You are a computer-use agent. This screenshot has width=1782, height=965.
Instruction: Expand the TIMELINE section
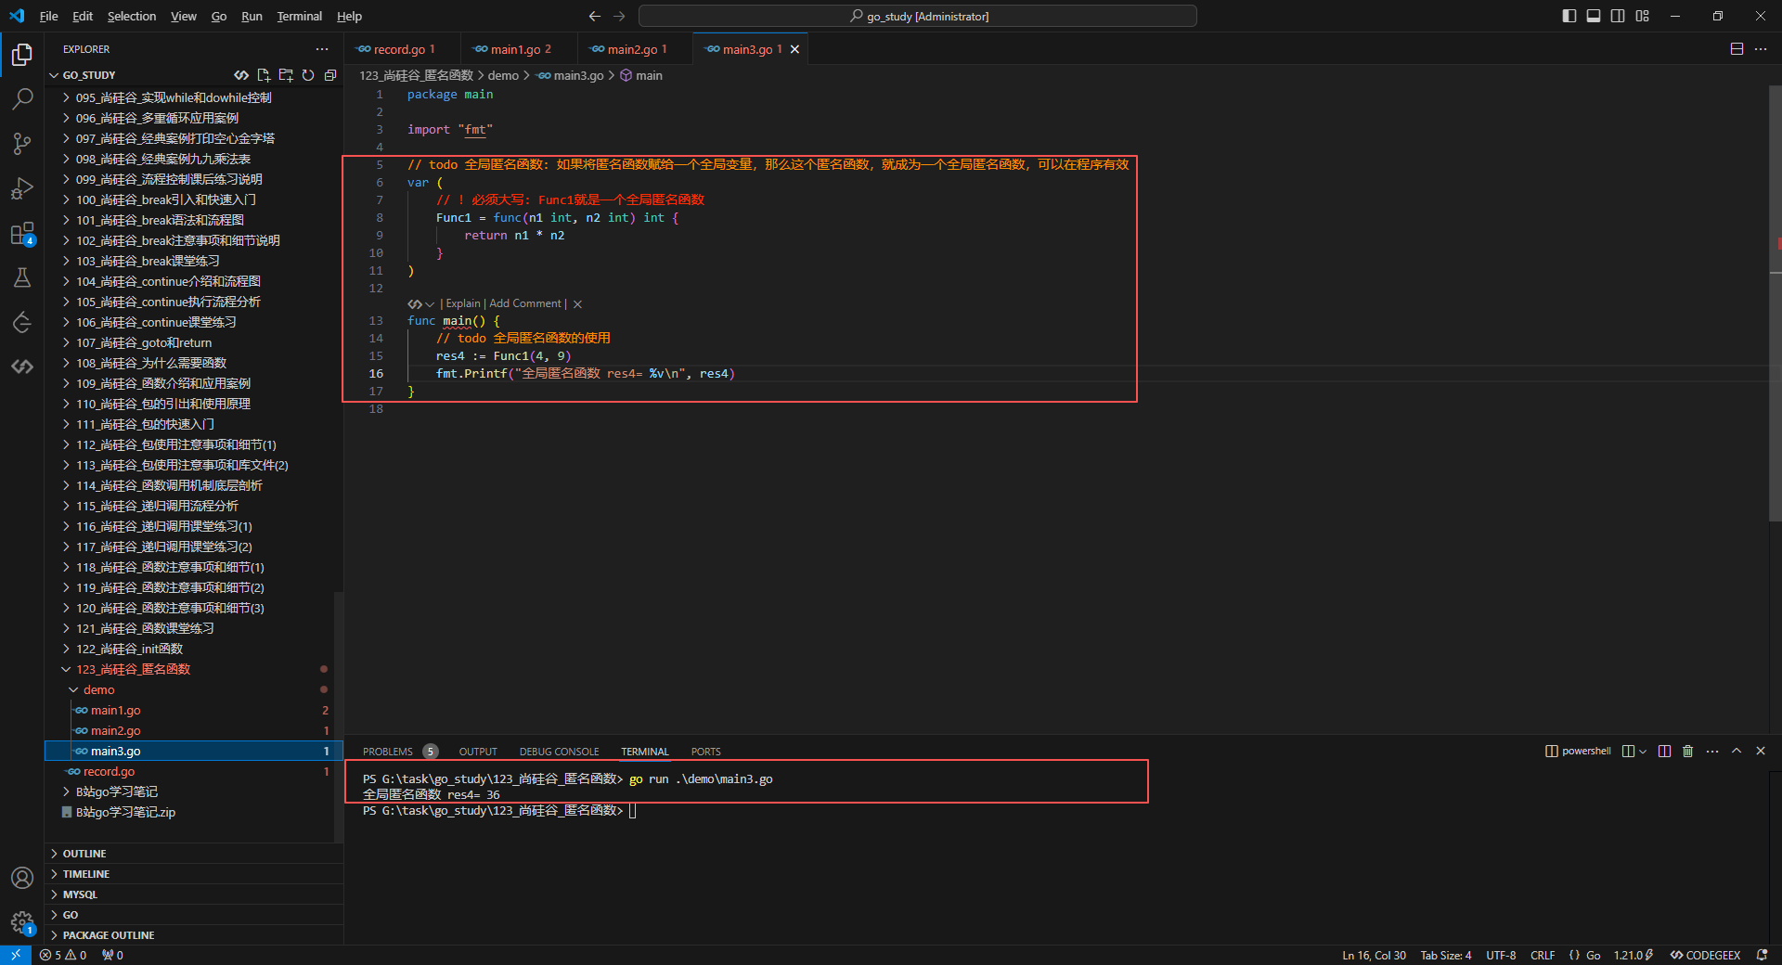(194, 874)
